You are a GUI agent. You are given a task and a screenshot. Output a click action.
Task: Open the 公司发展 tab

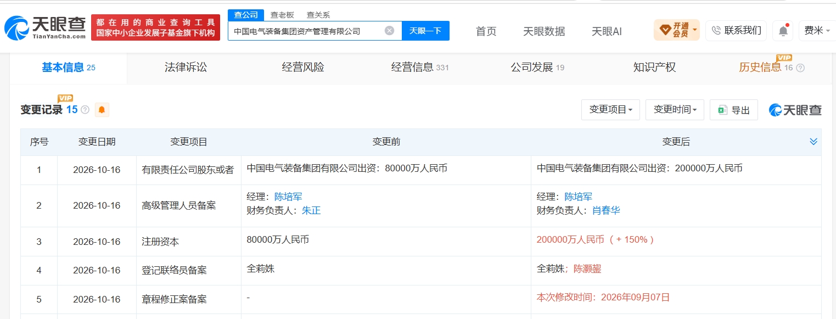tap(537, 68)
